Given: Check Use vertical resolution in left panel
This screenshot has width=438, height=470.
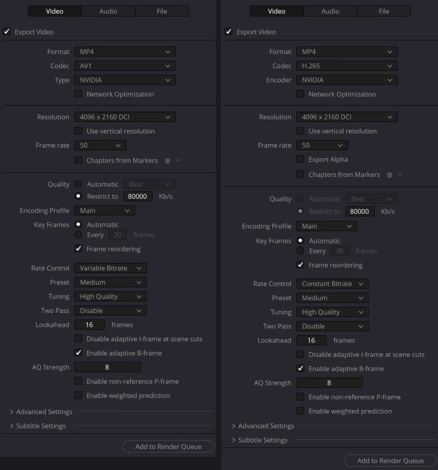Looking at the screenshot, I should tap(78, 131).
